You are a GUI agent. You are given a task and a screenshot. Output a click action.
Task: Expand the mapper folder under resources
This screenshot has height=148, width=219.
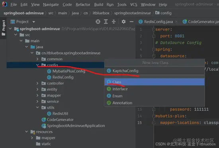32,138
